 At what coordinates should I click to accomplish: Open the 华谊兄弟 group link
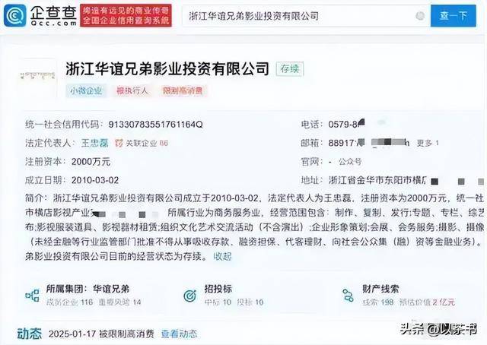tap(111, 289)
